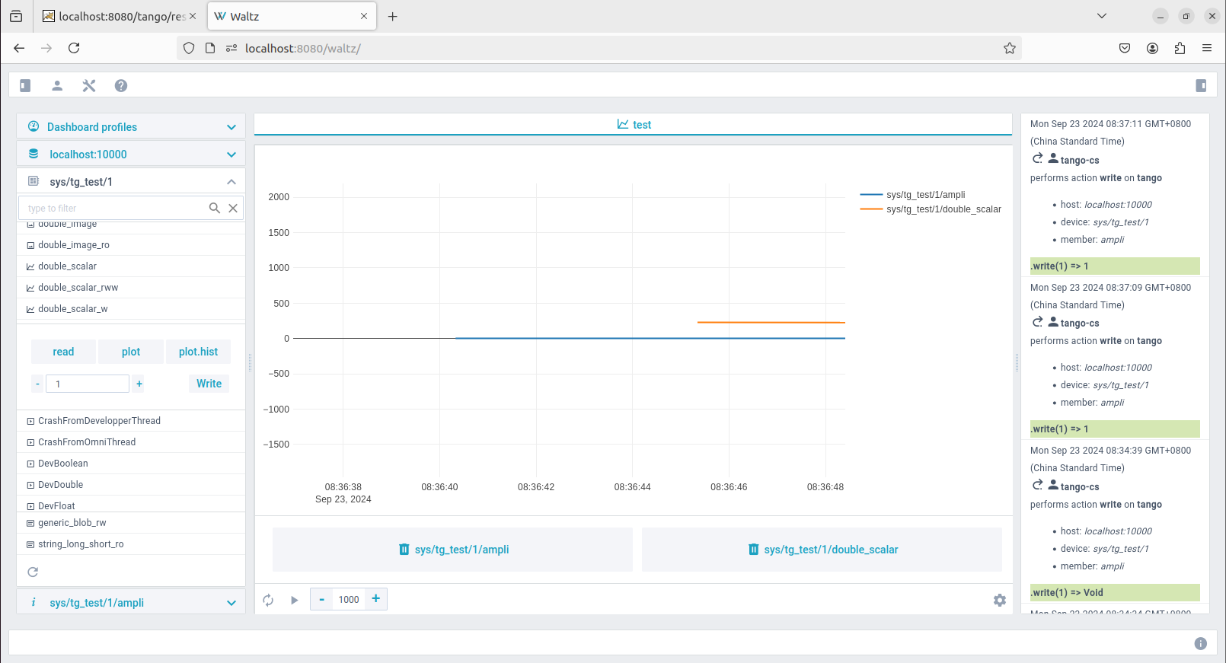Clear the attribute filter with X icon

click(x=233, y=208)
